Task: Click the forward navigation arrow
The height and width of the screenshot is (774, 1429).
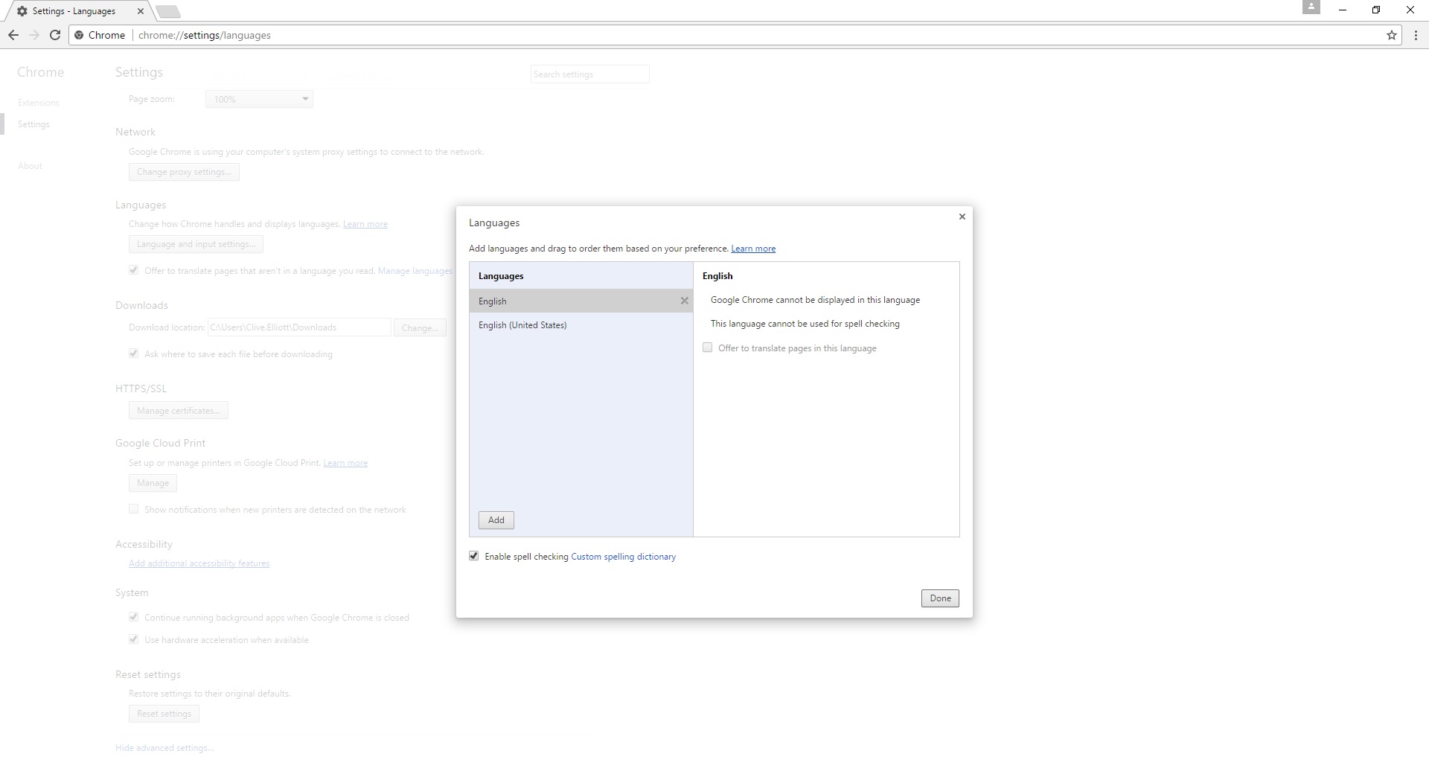Action: (34, 35)
